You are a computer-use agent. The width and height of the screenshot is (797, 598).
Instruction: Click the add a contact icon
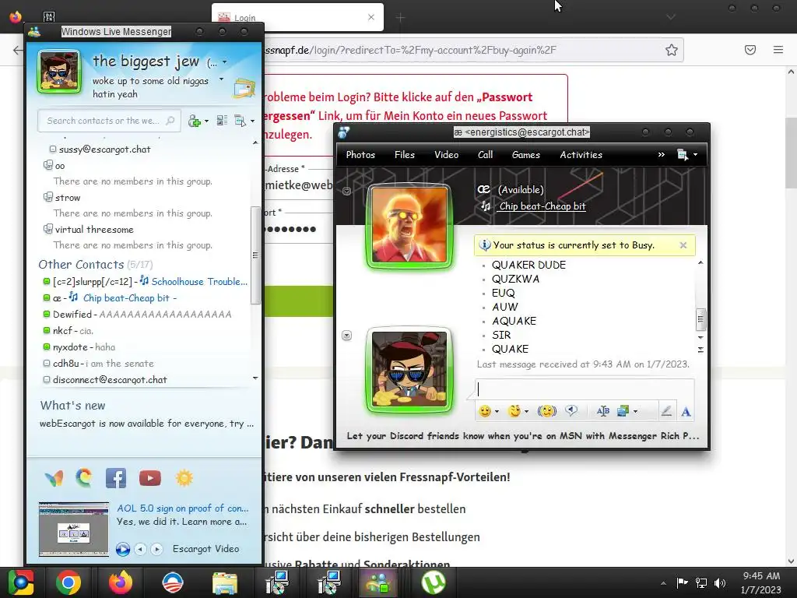194,121
